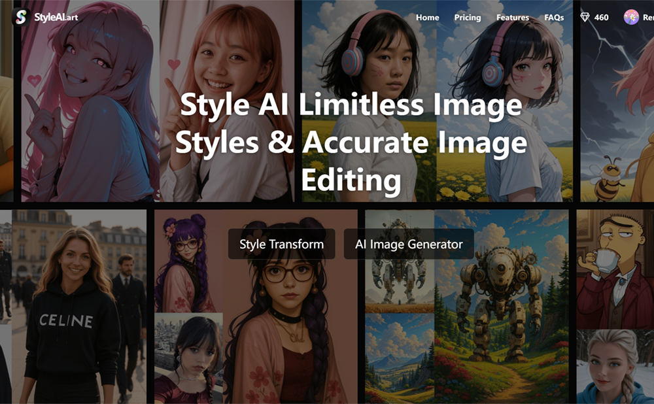The image size is (654, 404).
Task: Open the user profile avatar
Action: (631, 17)
